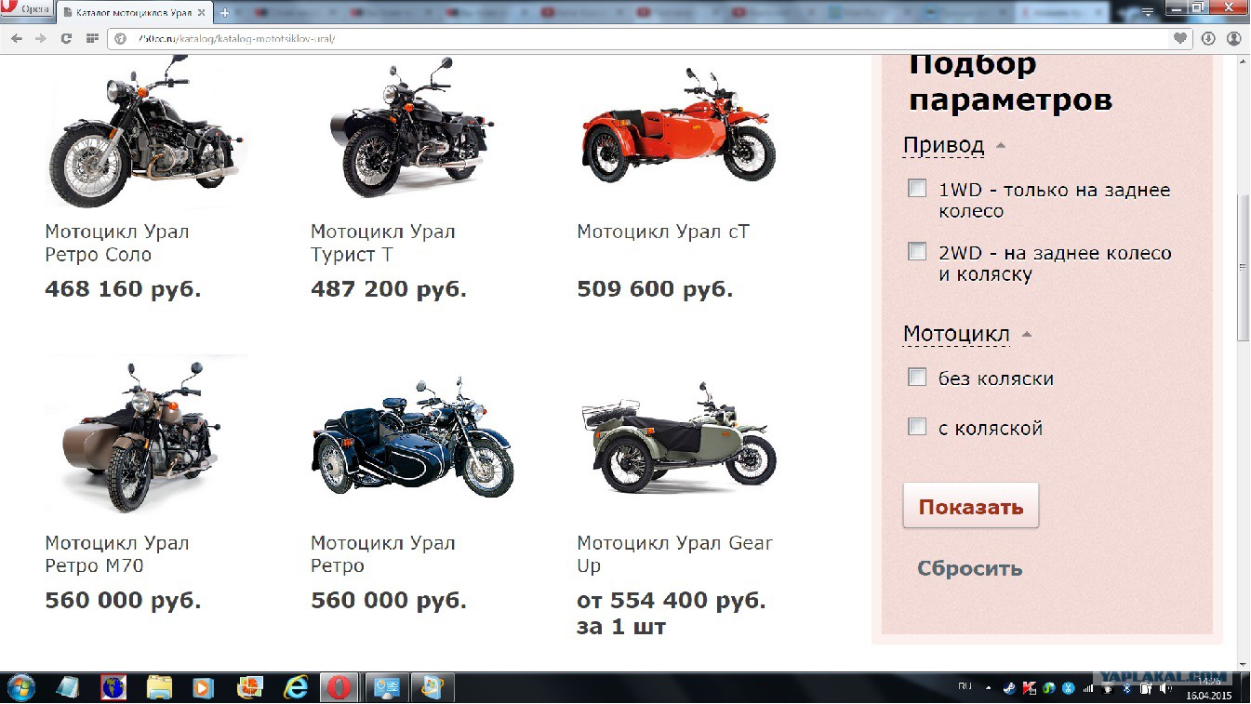The image size is (1251, 704).
Task: Click the 468 160 руб. price
Action: (x=123, y=289)
